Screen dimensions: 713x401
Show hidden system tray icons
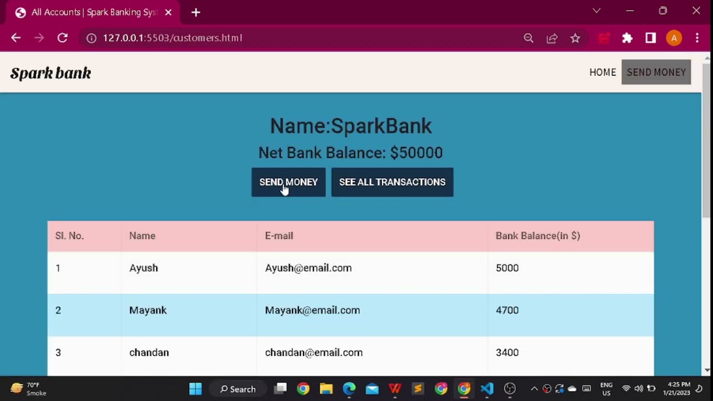click(x=534, y=389)
